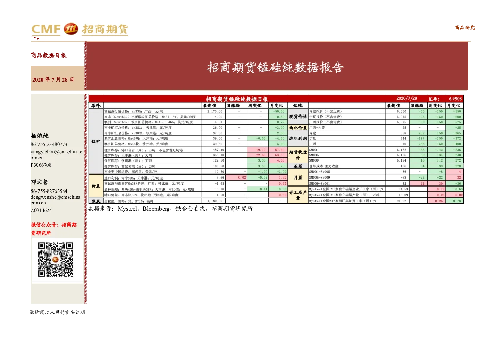The height and width of the screenshot is (338, 478).
Task: Click the 敬请阅读末页的重要说明 footer note
Action: click(57, 312)
